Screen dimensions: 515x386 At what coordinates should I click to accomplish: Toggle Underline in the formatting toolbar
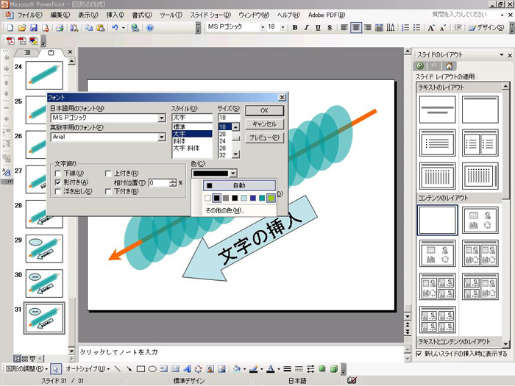pyautogui.click(x=318, y=28)
